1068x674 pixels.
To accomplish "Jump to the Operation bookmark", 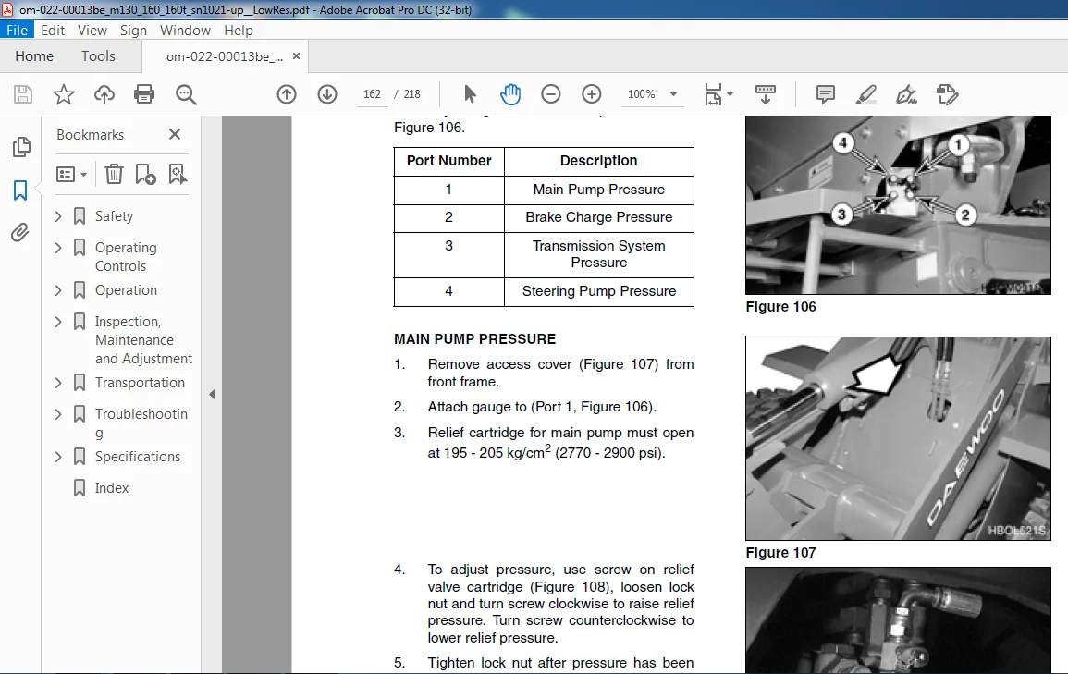I will point(126,290).
